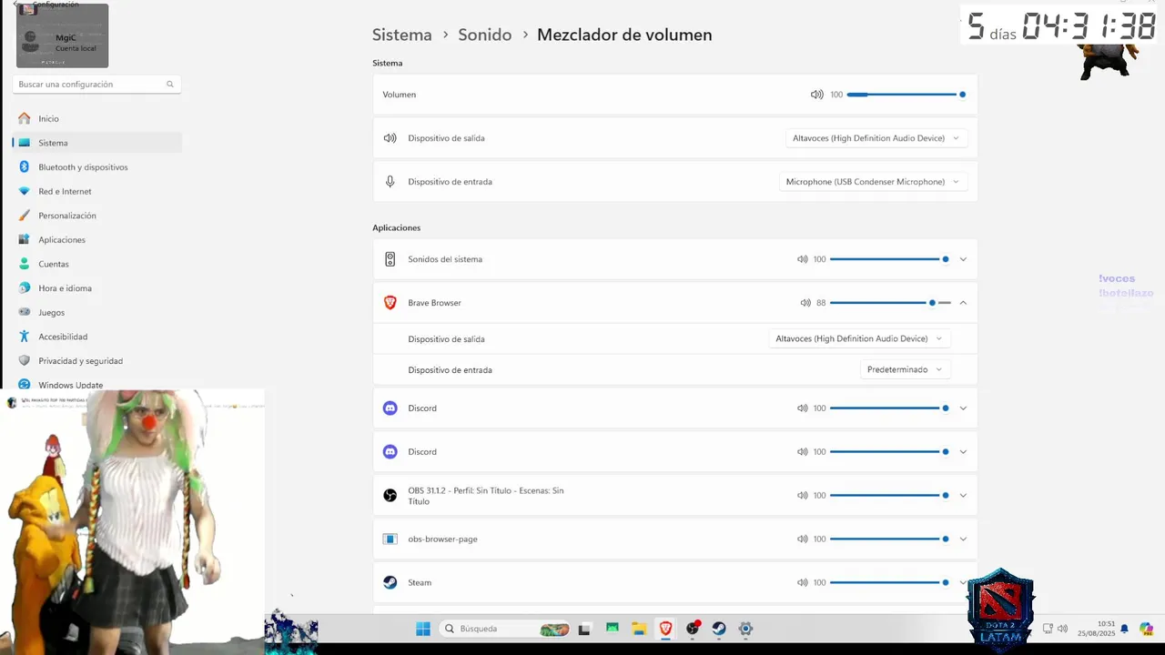1165x655 pixels.
Task: Open Microphone USB Condenser input dropdown
Action: click(873, 182)
